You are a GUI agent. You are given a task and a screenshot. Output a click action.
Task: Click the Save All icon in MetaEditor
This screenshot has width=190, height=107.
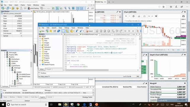pyautogui.click(x=59, y=31)
